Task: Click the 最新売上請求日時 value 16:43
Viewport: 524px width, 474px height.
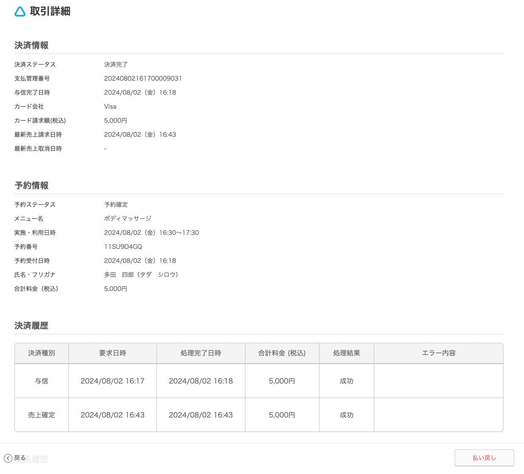Action: pyautogui.click(x=140, y=135)
